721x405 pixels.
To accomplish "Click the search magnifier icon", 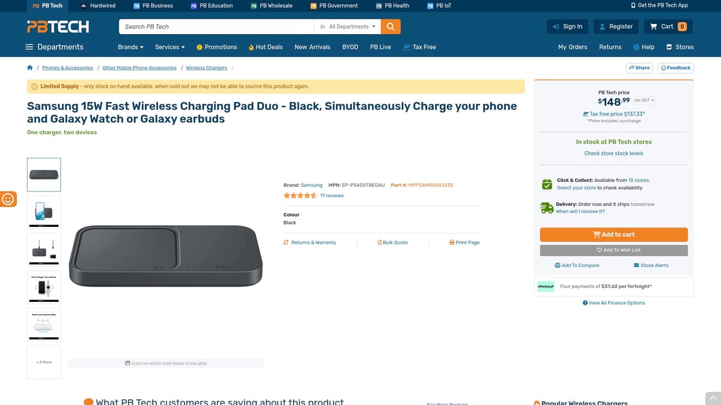I will 389,26.
